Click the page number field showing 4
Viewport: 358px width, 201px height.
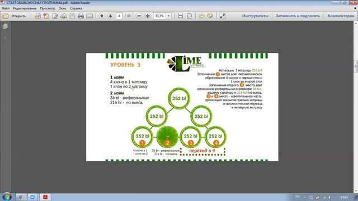(x=119, y=16)
